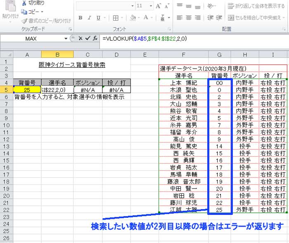Click the Borders icon
The height and width of the screenshot is (243, 289).
[x=116, y=18]
